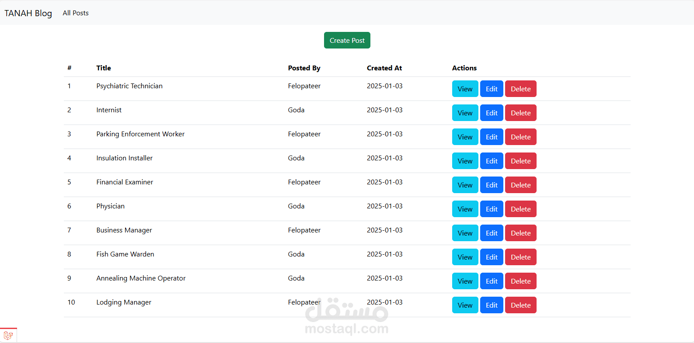
Task: Delete the Parking Enforcement Worker post
Action: pyautogui.click(x=521, y=137)
